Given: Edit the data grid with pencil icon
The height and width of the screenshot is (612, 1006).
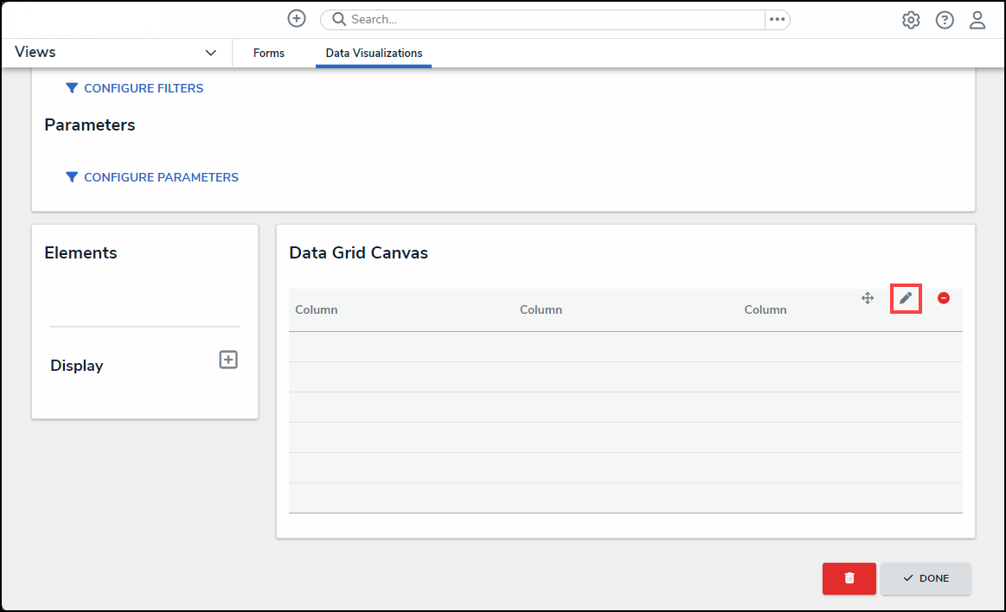Looking at the screenshot, I should coord(906,298).
